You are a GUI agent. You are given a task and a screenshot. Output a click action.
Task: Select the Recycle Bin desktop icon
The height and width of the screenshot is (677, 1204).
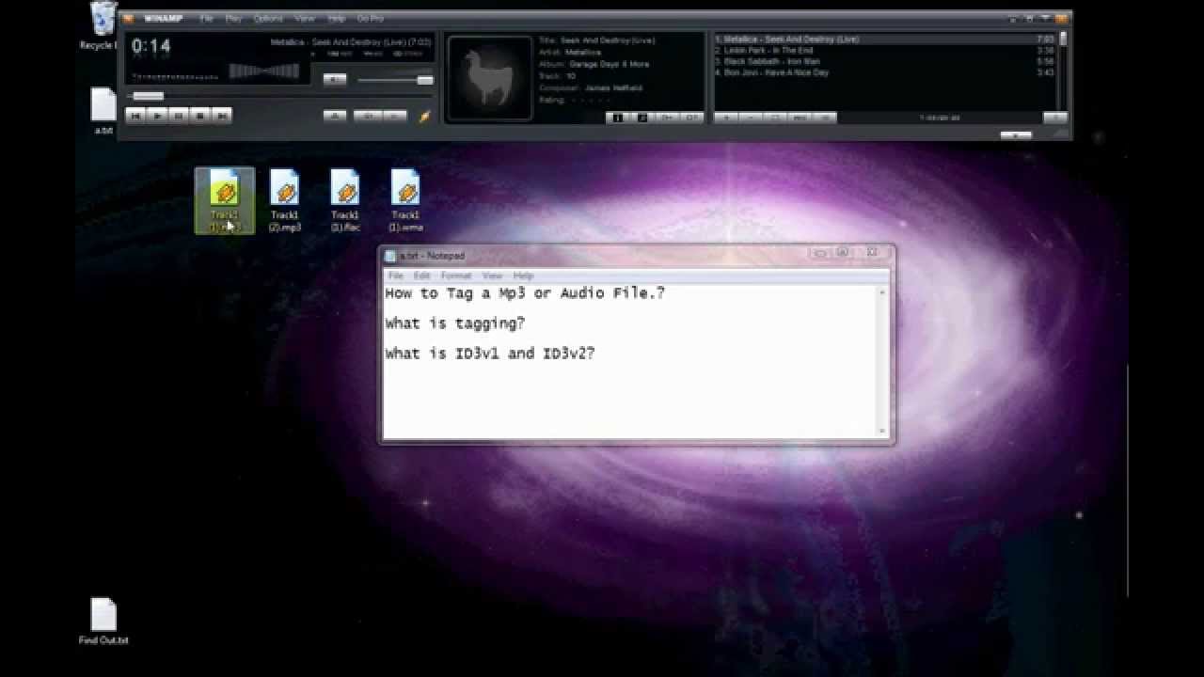[101, 26]
